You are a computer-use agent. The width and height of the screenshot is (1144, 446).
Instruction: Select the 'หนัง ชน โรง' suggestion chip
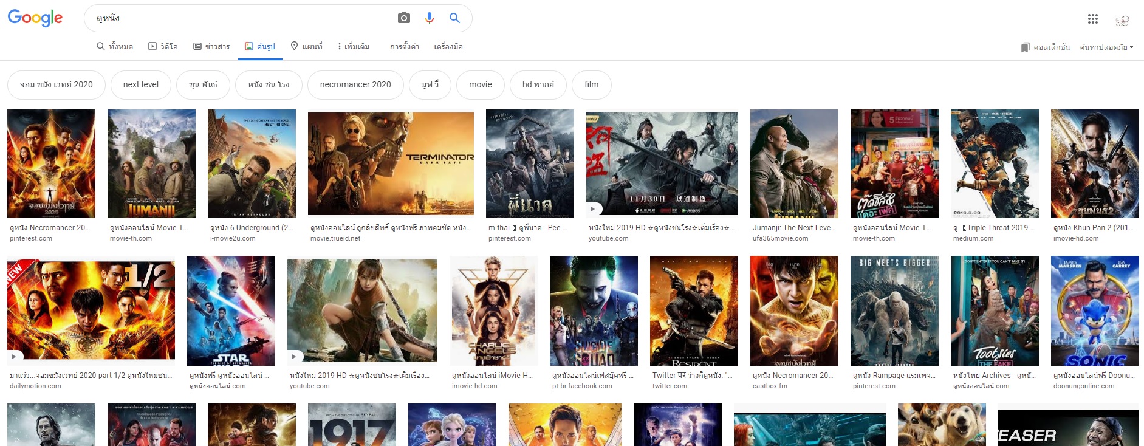pos(269,84)
